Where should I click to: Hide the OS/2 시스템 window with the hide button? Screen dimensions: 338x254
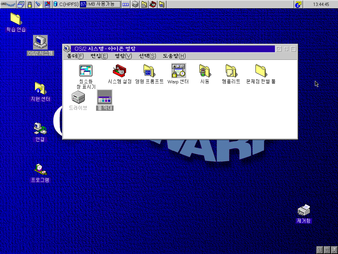[x=279, y=49]
